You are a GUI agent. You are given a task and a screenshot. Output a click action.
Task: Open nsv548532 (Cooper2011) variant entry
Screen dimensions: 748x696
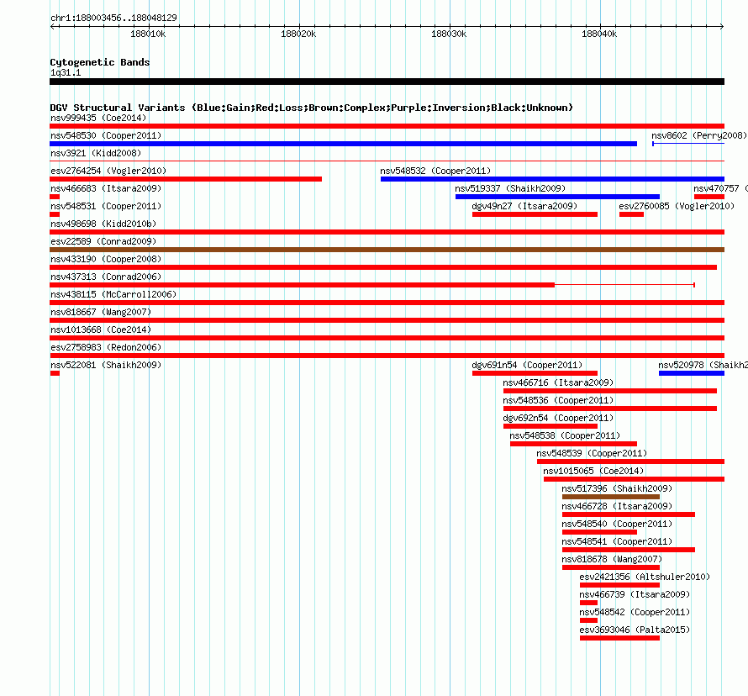[435, 171]
